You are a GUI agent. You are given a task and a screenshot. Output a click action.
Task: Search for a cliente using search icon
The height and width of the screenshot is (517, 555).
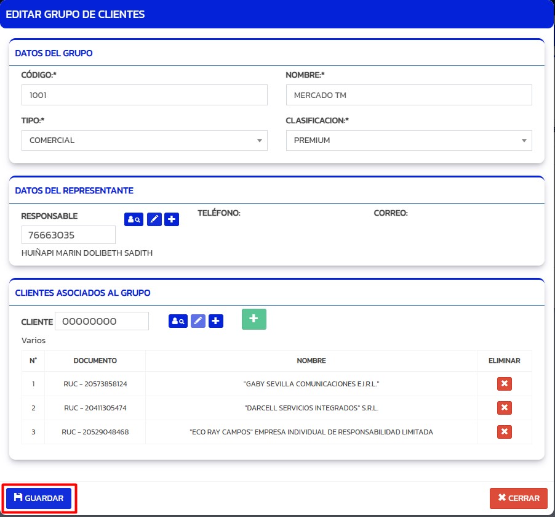tap(178, 321)
